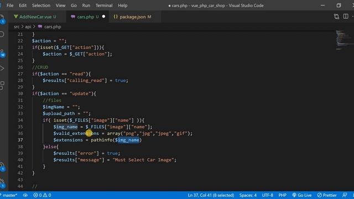Open the Run menu
The image size is (354, 199).
coord(86,6)
